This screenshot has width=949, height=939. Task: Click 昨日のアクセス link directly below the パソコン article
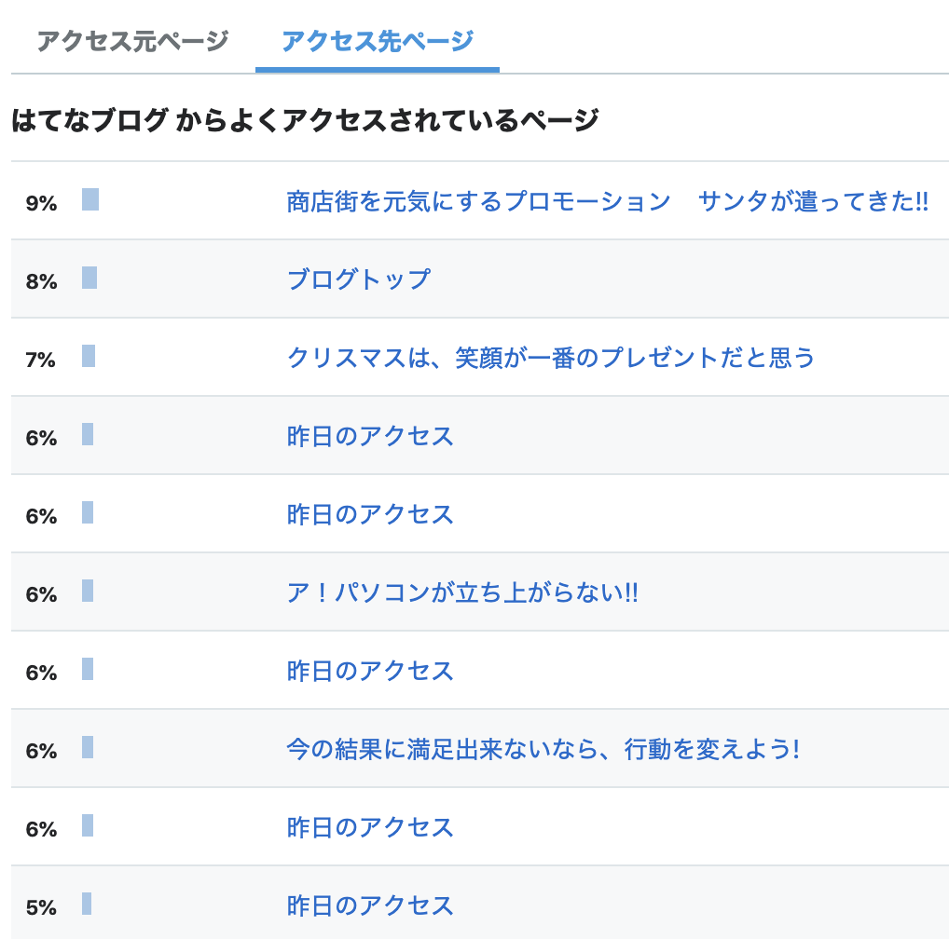coord(370,671)
